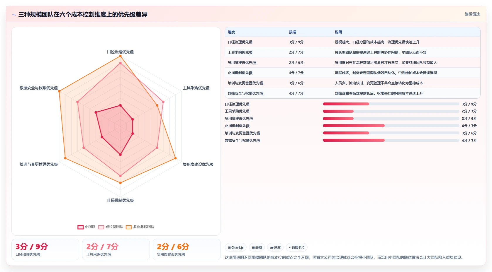Click the 数据安全与权限优先级 label in the progress list
Image resolution: width=492 pixels, height=272 pixels.
click(x=242, y=141)
